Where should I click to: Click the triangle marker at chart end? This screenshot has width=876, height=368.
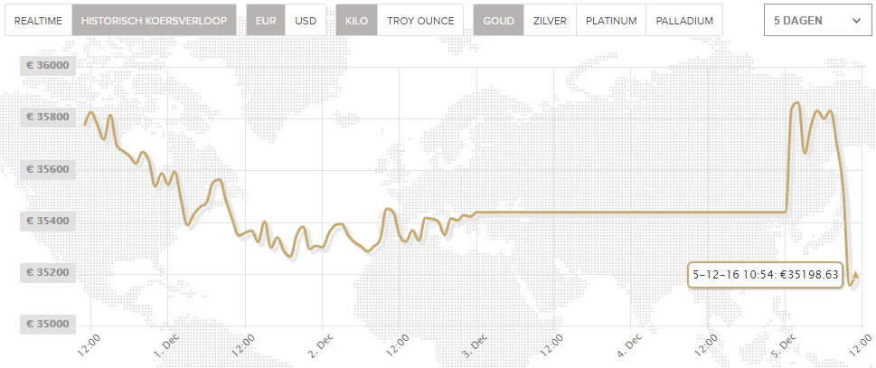[x=855, y=275]
